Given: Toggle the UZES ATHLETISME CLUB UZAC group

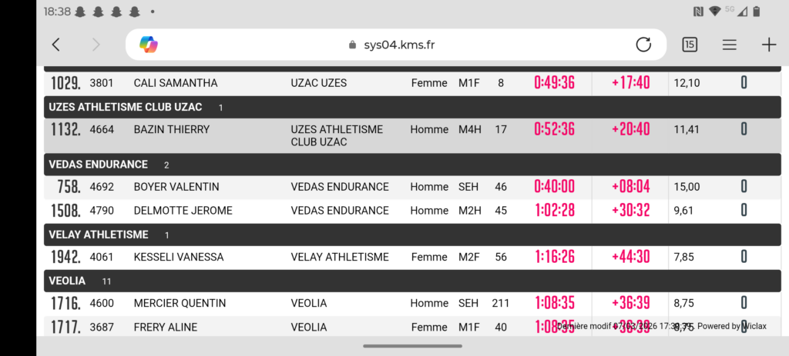Looking at the screenshot, I should click(x=126, y=107).
